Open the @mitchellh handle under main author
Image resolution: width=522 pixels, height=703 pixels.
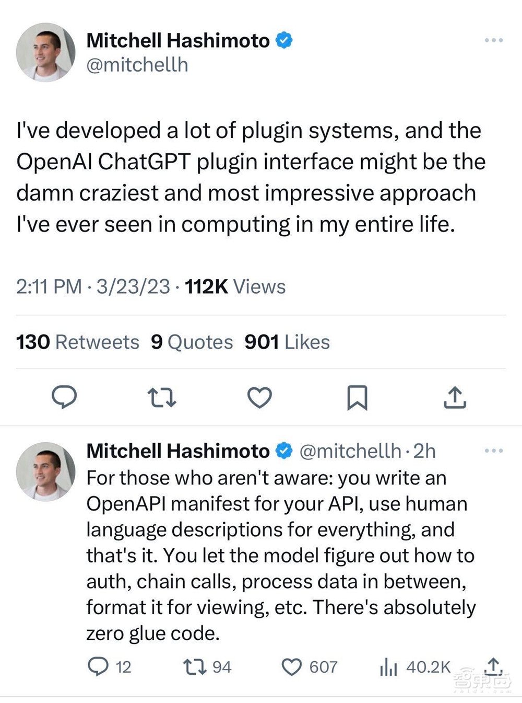pyautogui.click(x=137, y=65)
